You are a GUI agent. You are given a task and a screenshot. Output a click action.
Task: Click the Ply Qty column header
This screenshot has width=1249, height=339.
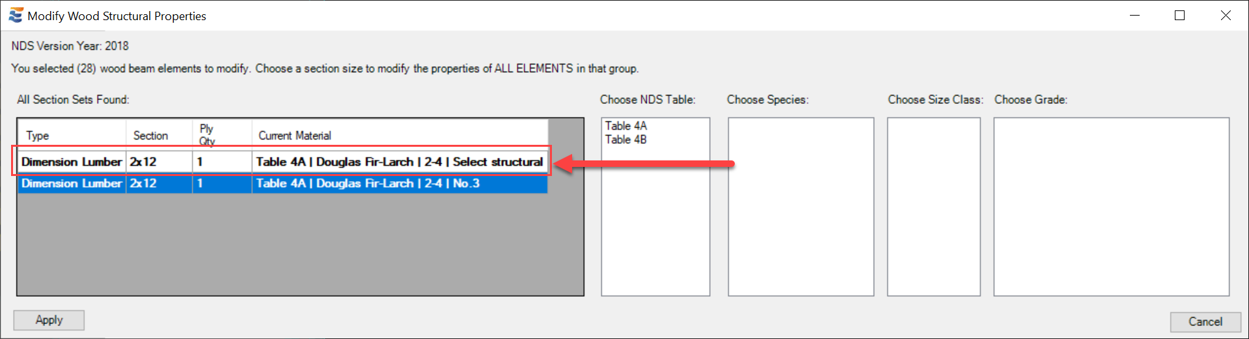222,135
